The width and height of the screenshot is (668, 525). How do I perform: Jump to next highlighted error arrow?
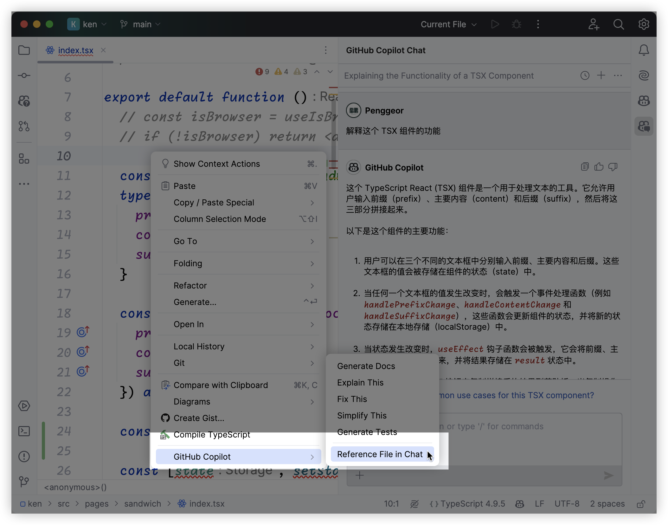pos(330,72)
